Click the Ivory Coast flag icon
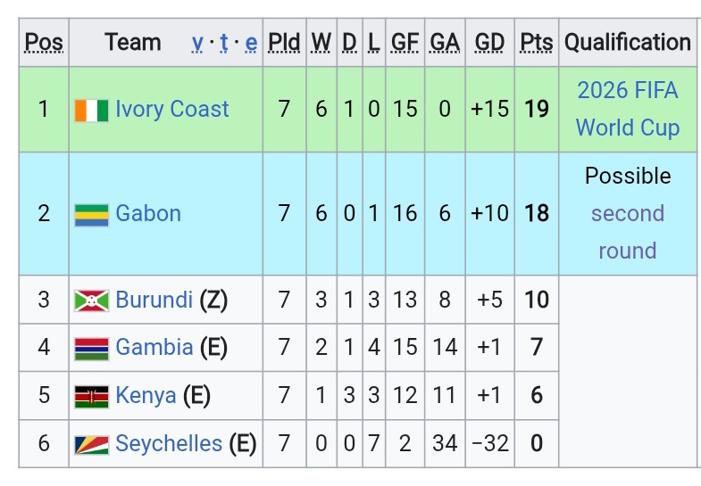 click(x=92, y=111)
